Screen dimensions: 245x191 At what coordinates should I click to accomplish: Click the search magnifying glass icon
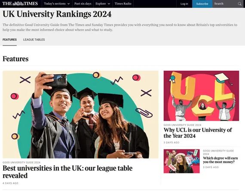pos(239,4)
